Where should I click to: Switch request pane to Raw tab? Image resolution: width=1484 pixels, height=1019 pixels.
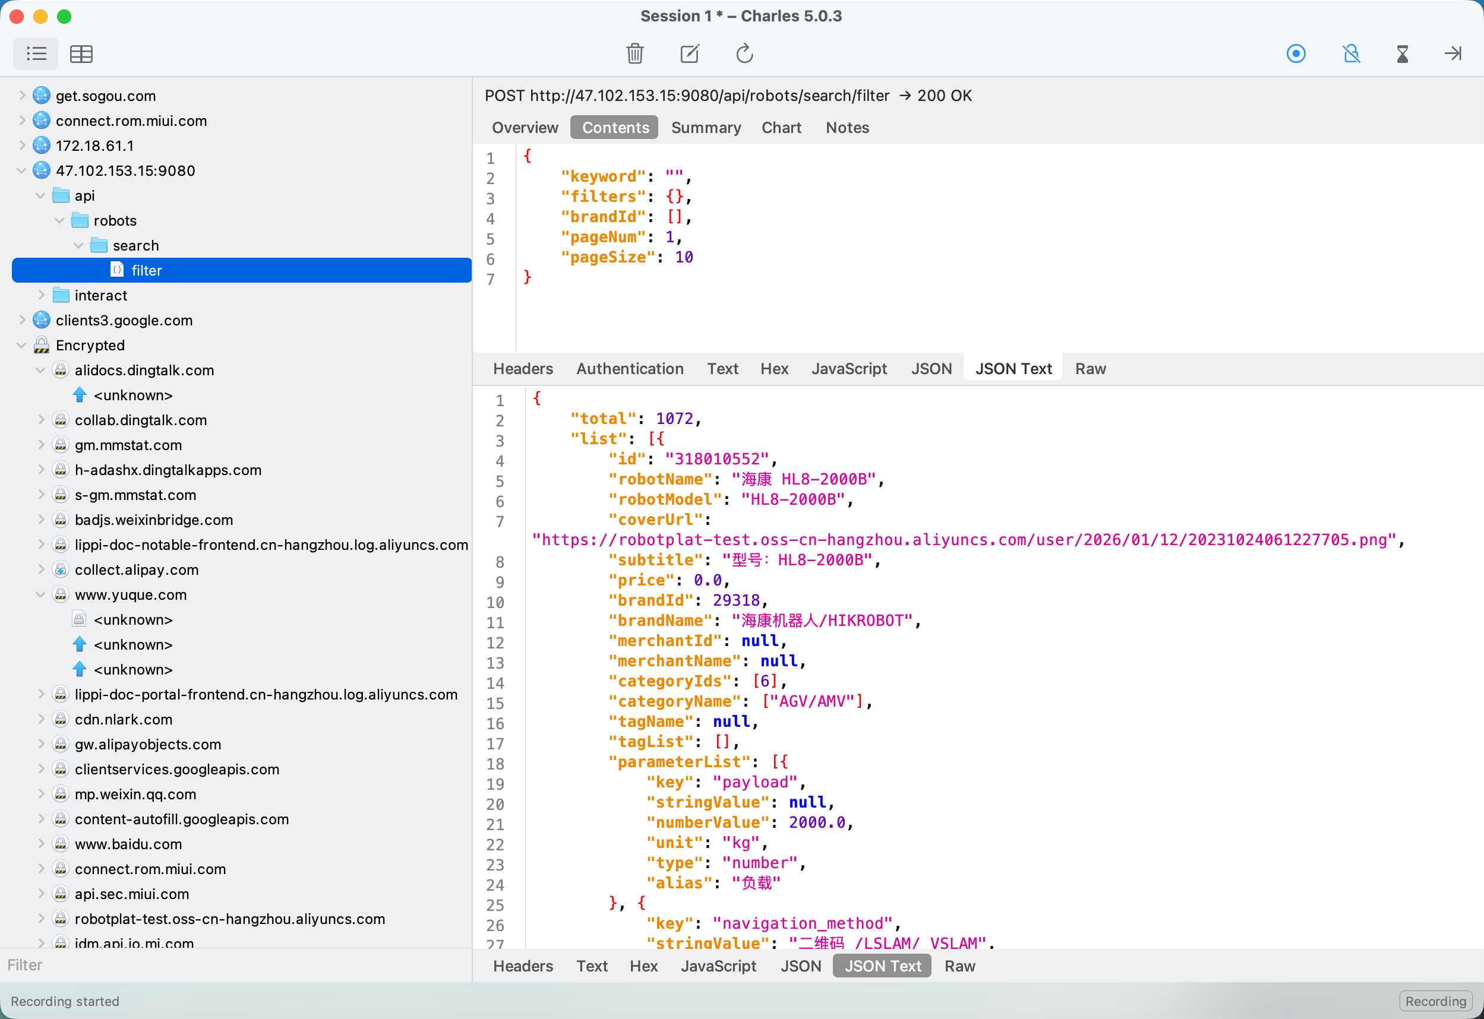coord(1090,368)
